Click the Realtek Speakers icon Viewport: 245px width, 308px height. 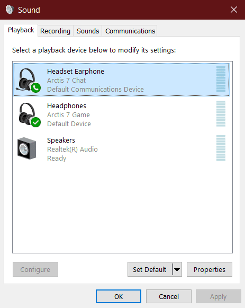(x=27, y=148)
